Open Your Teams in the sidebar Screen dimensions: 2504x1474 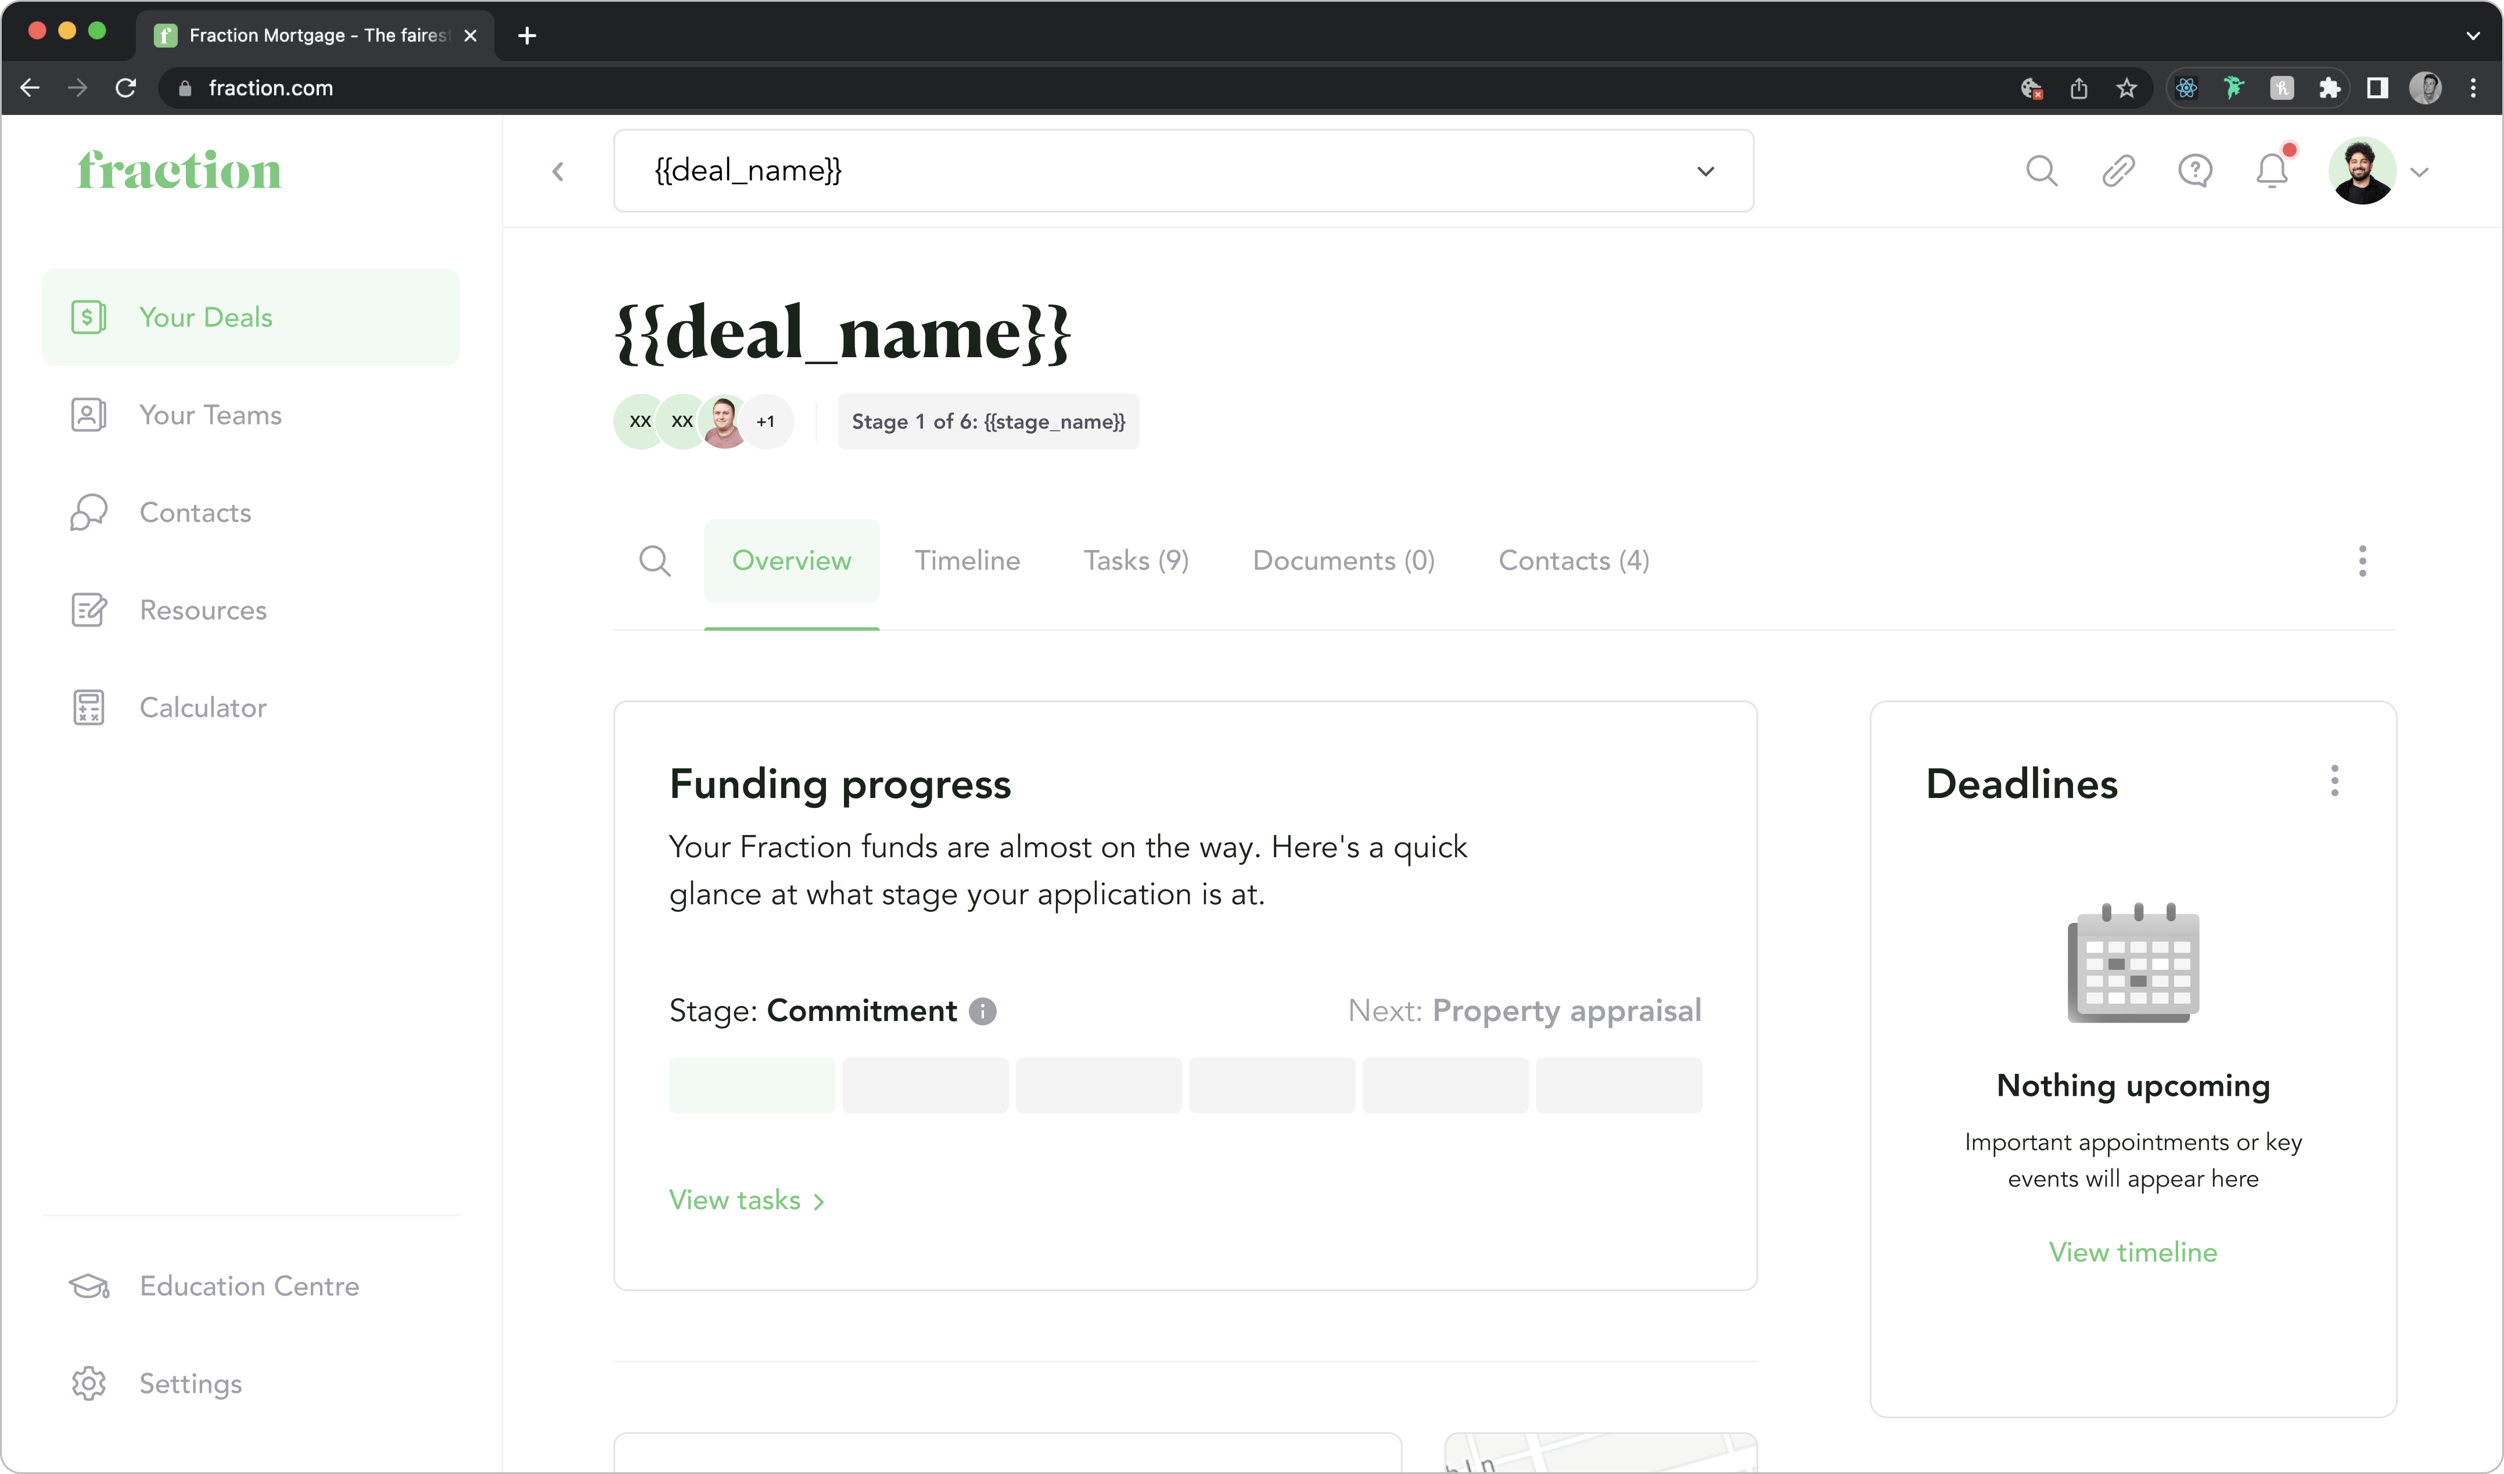(250, 414)
